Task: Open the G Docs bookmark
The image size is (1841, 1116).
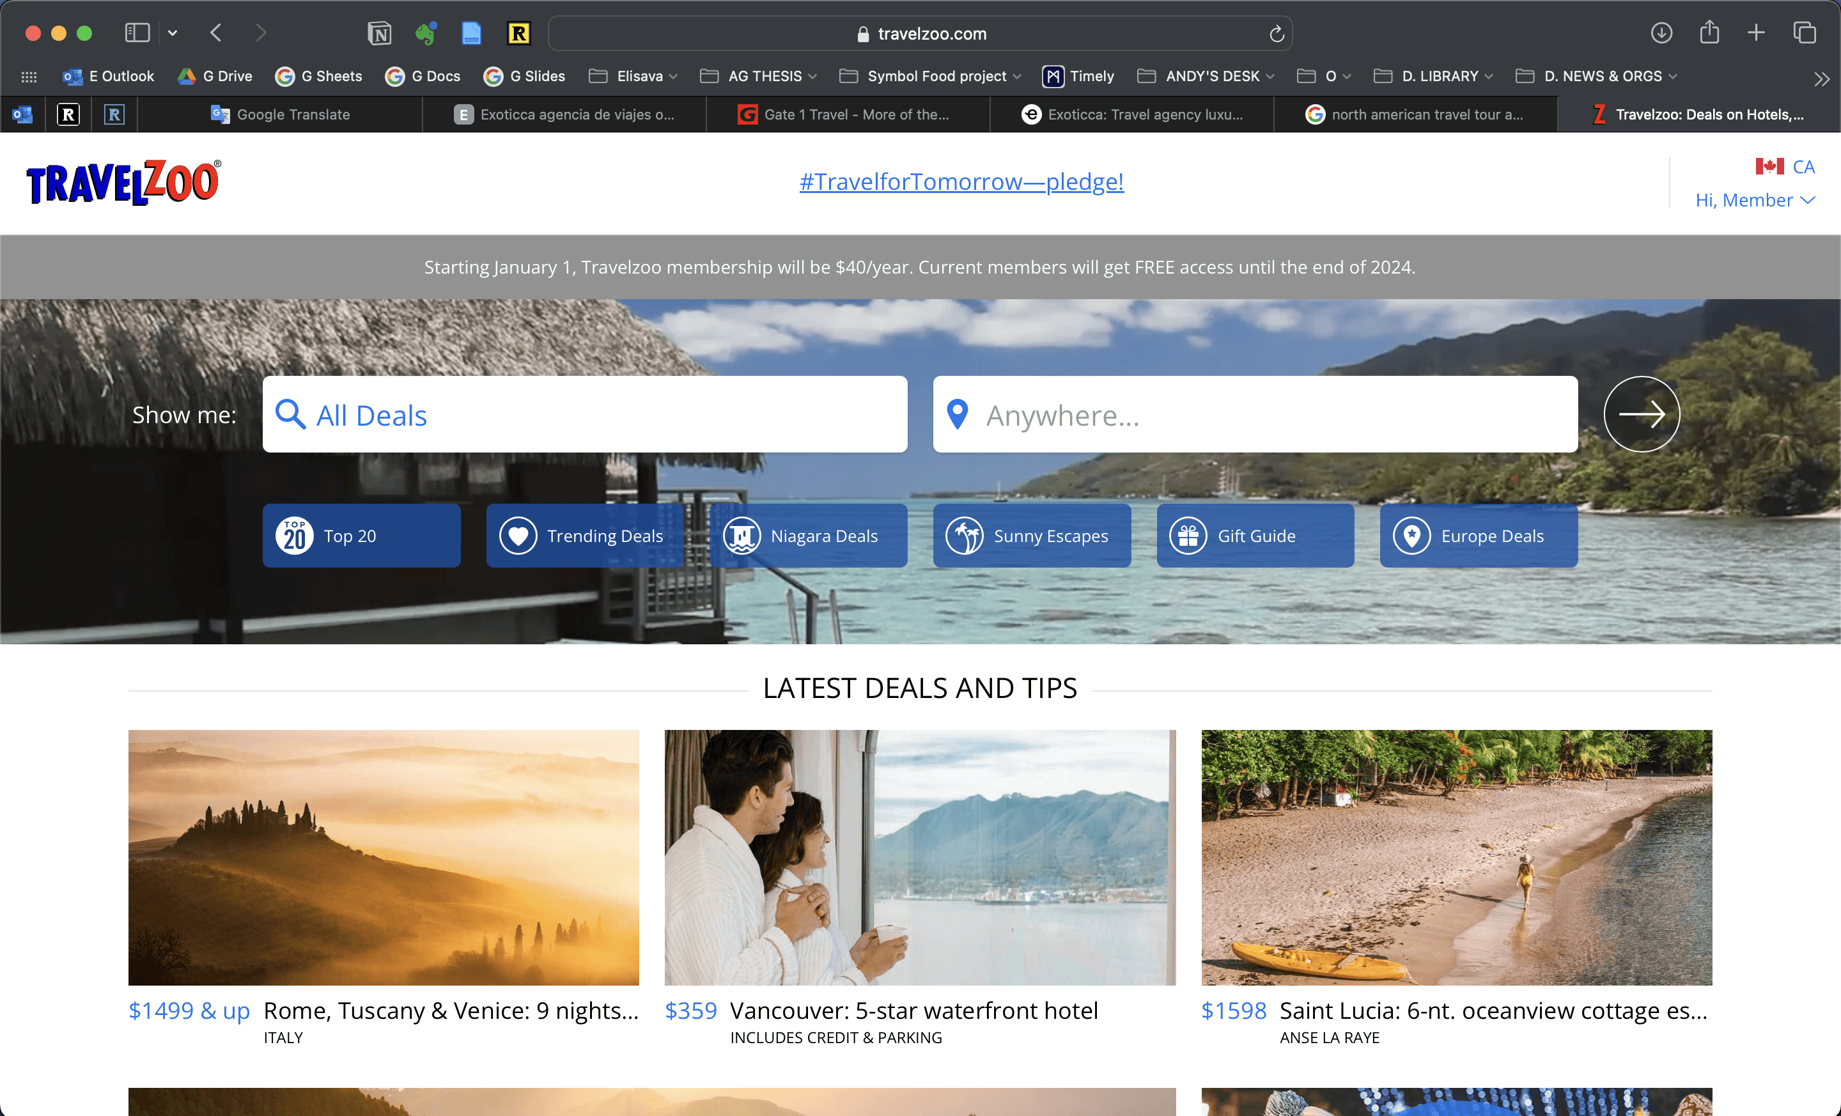Action: coord(423,76)
